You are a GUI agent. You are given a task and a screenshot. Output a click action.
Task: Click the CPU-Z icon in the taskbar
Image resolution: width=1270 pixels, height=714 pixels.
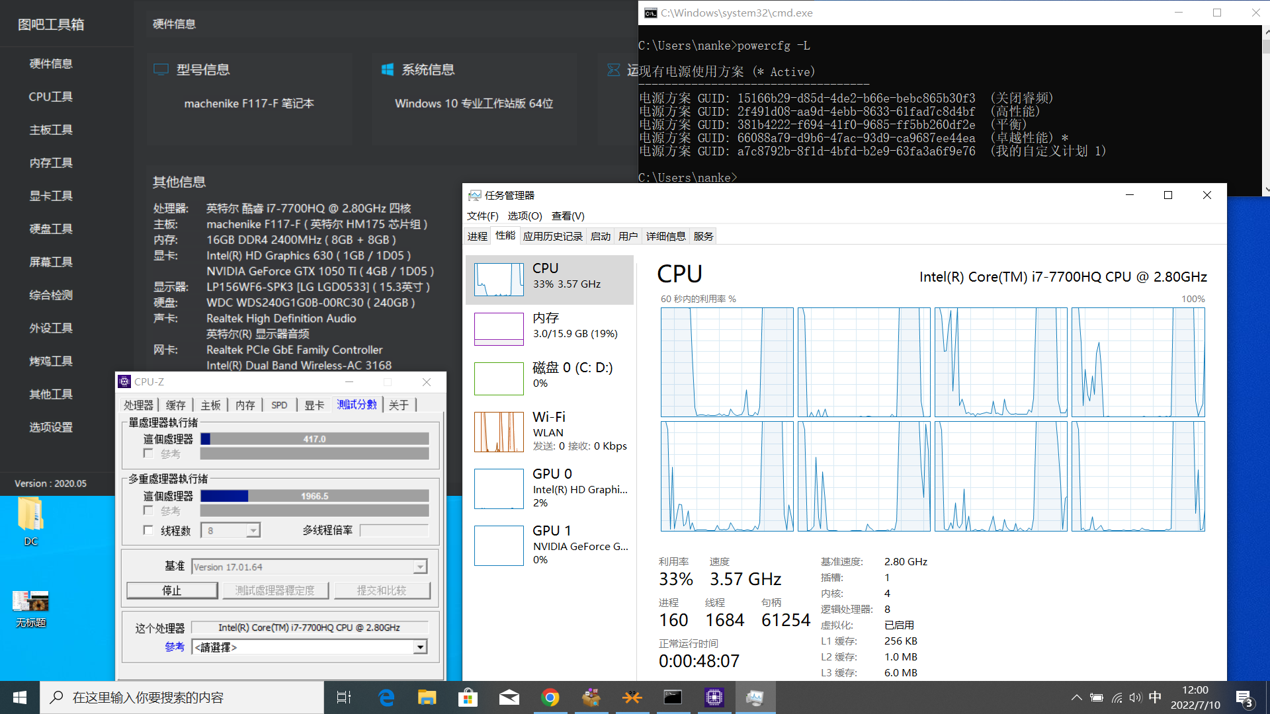(714, 697)
